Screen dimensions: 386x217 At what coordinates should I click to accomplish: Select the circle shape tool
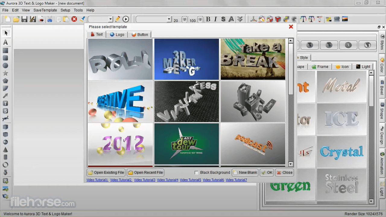(5, 66)
